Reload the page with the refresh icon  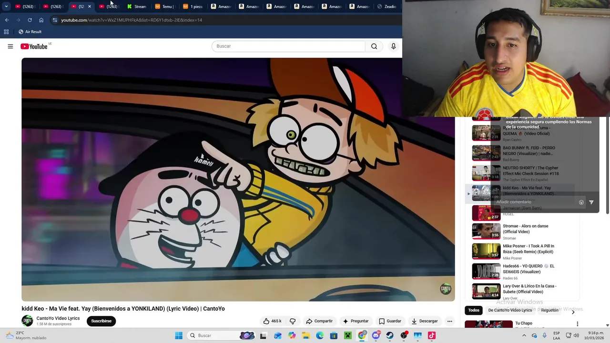click(30, 20)
